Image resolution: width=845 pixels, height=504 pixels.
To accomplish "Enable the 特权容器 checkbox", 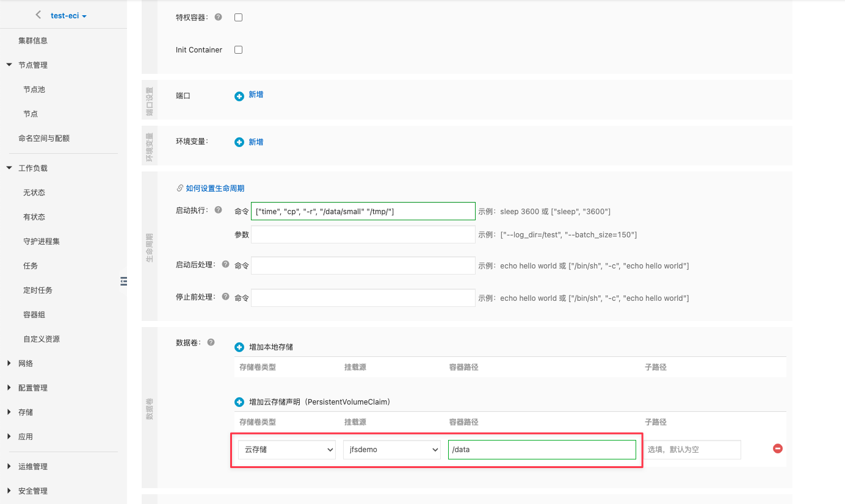I will tap(239, 18).
